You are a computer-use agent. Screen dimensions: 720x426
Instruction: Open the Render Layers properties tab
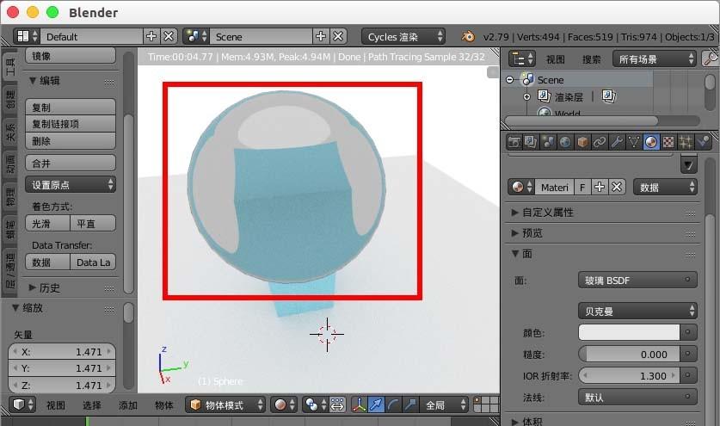coord(531,142)
